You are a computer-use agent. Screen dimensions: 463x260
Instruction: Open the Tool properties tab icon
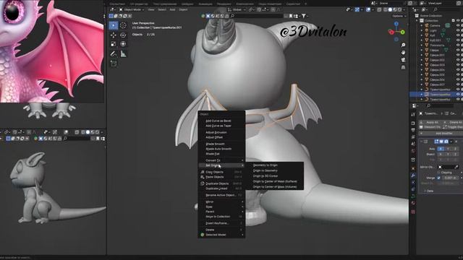coord(413,114)
